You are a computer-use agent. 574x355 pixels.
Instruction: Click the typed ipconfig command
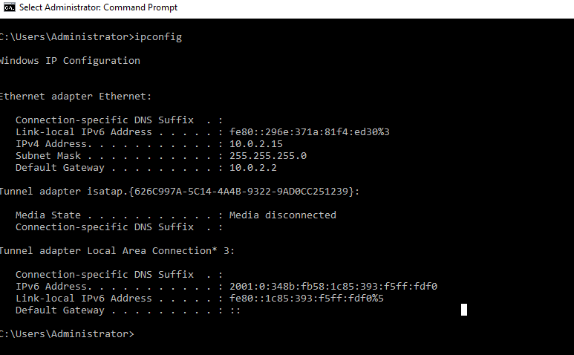click(x=159, y=36)
